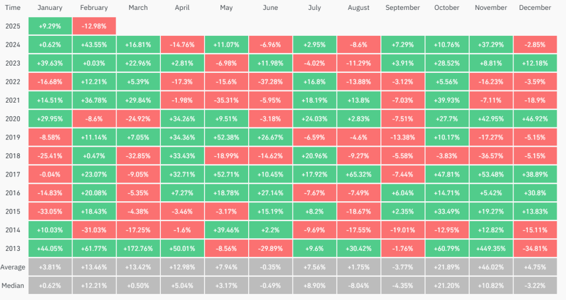Image resolution: width=566 pixels, height=300 pixels.
Task: Click the "Time" header cell
Action: (x=13, y=8)
